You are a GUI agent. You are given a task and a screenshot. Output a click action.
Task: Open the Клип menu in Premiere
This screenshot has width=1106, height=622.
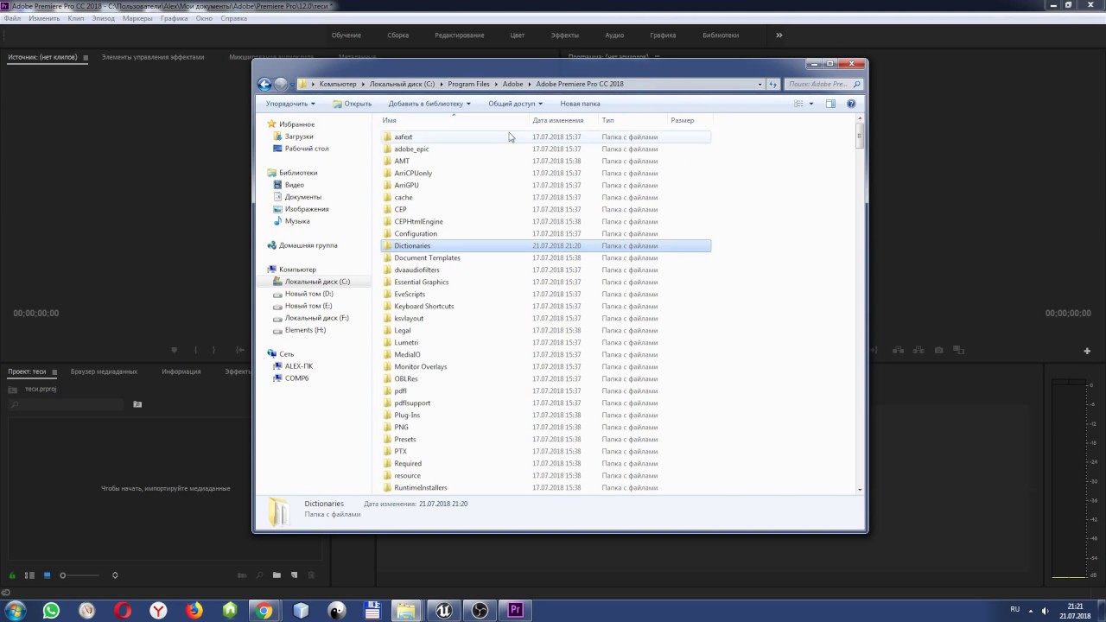76,18
